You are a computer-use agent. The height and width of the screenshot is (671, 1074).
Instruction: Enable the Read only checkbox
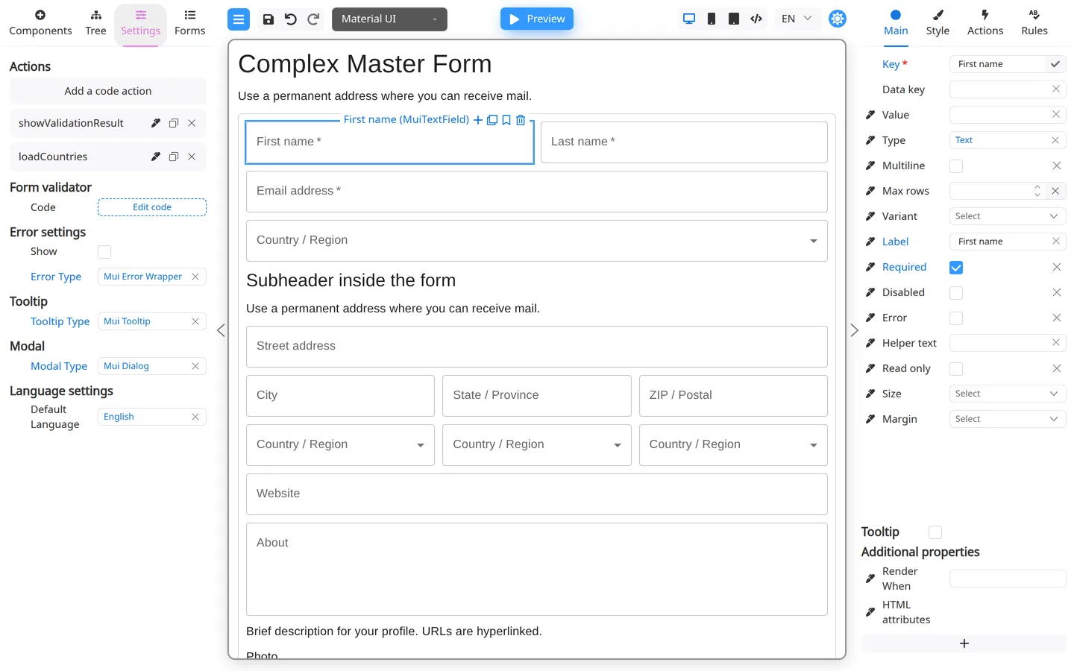(956, 369)
